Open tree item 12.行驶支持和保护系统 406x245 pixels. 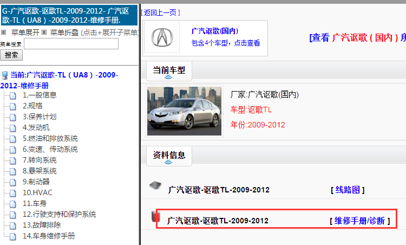[x=60, y=215]
